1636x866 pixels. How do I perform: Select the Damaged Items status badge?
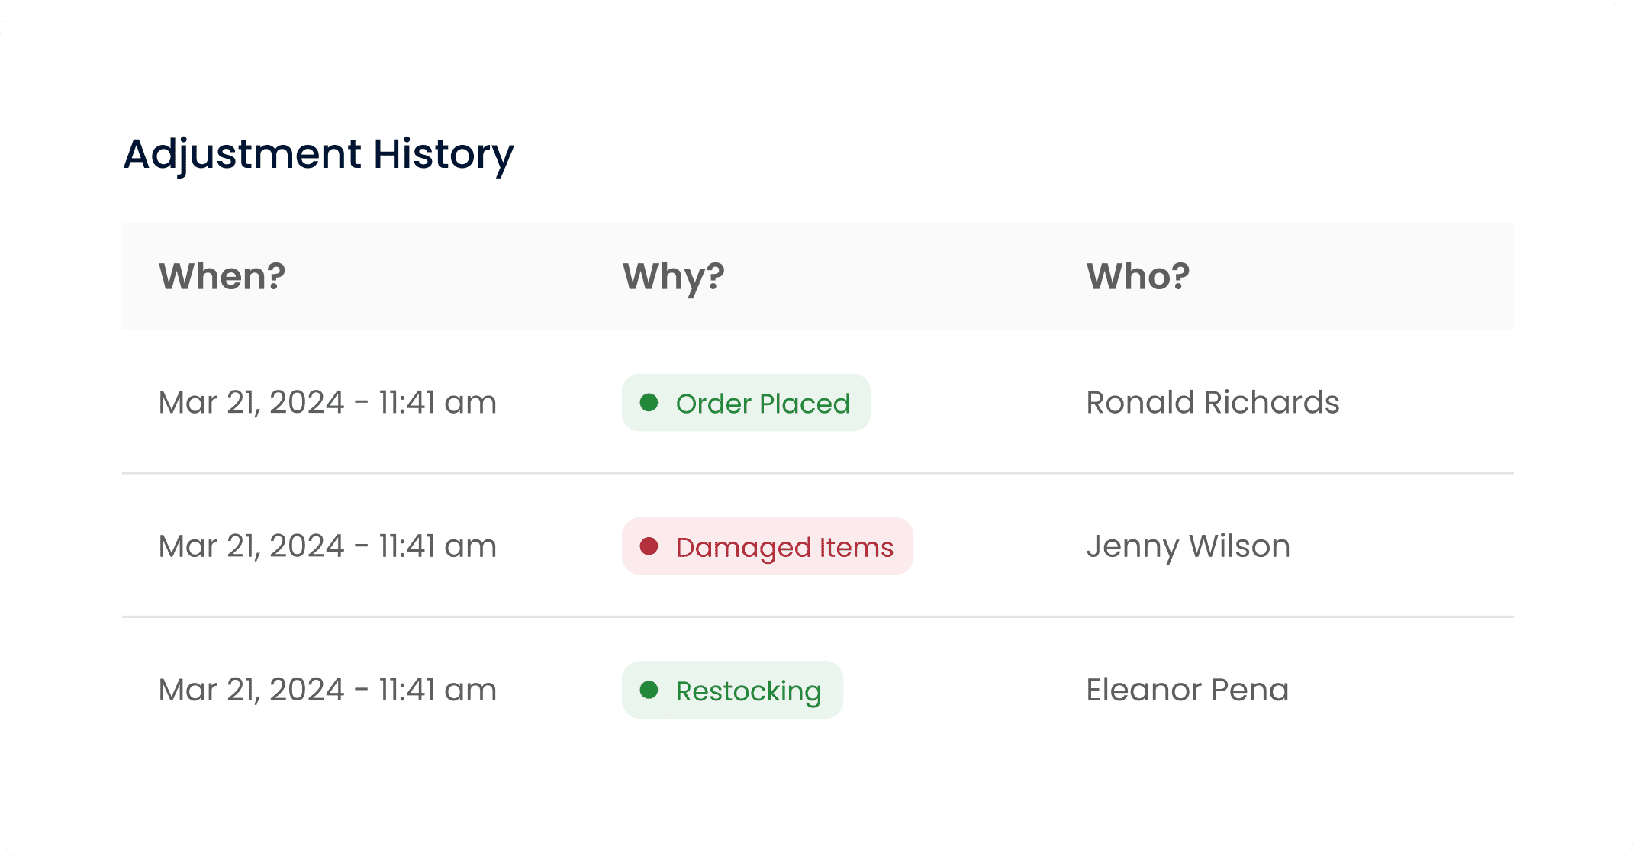pyautogui.click(x=767, y=546)
